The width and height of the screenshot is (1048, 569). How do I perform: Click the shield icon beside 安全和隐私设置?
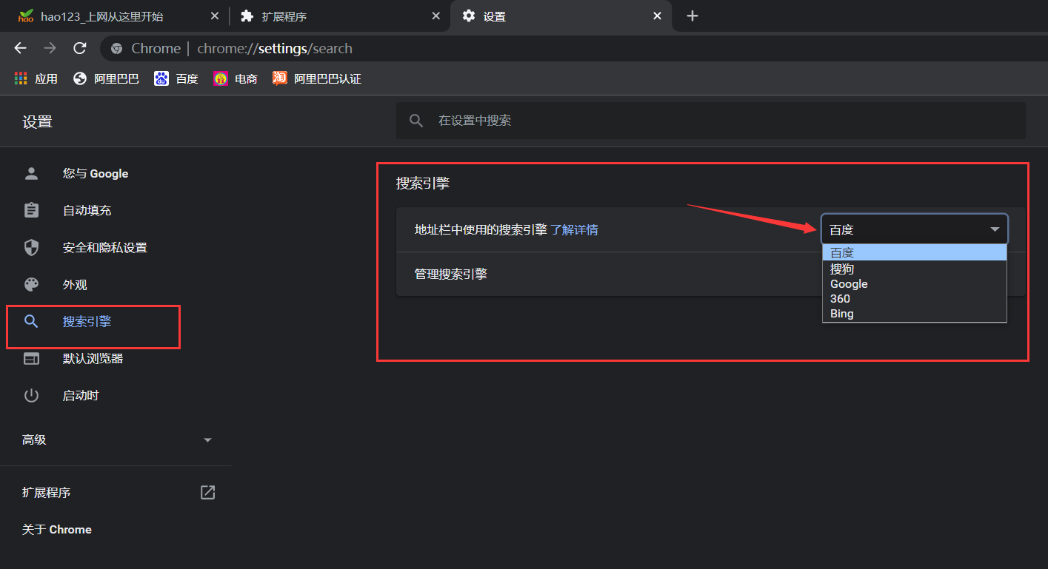pos(31,247)
